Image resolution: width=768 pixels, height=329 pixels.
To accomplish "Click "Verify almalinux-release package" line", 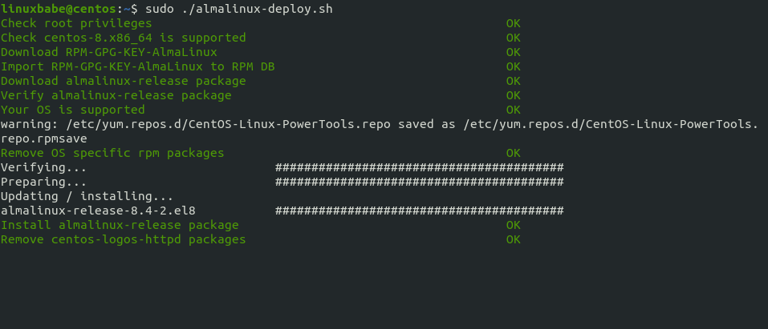I will [116, 95].
